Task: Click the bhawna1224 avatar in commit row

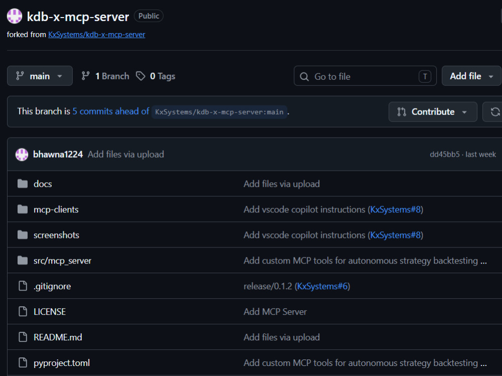Action: [22, 155]
